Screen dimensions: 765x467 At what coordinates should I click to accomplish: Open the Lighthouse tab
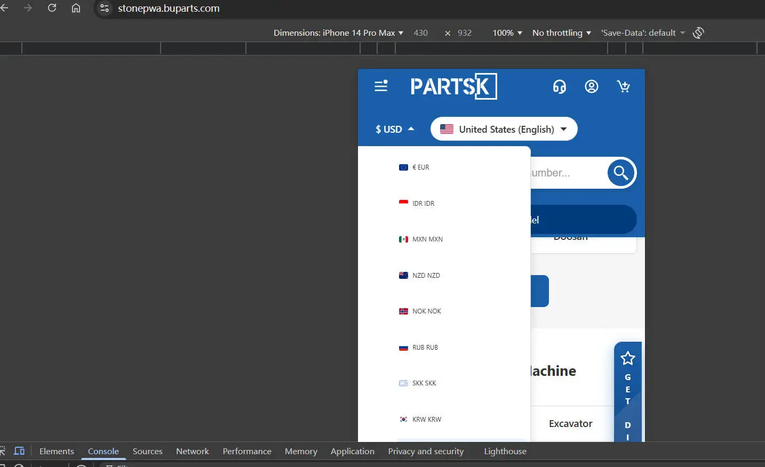point(505,451)
